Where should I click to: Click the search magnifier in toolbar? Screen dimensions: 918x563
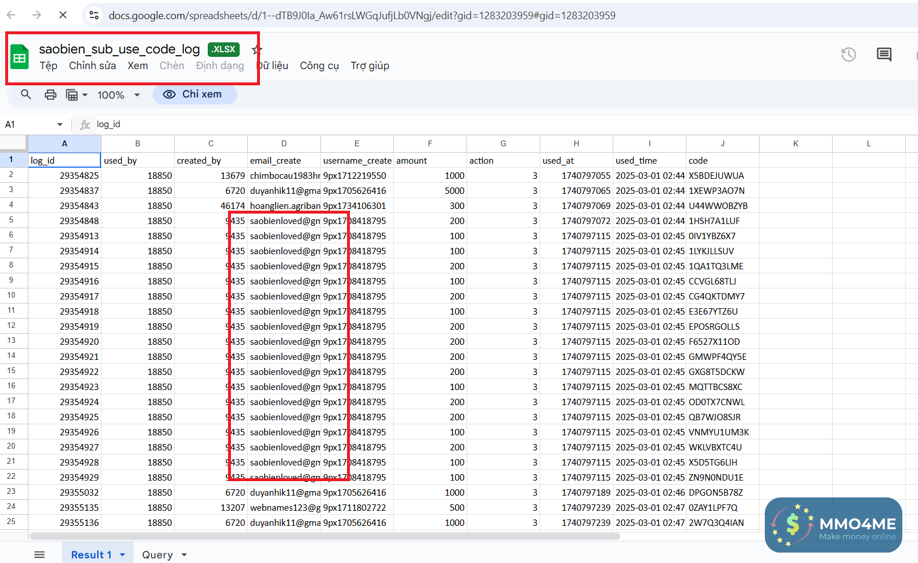pos(26,95)
